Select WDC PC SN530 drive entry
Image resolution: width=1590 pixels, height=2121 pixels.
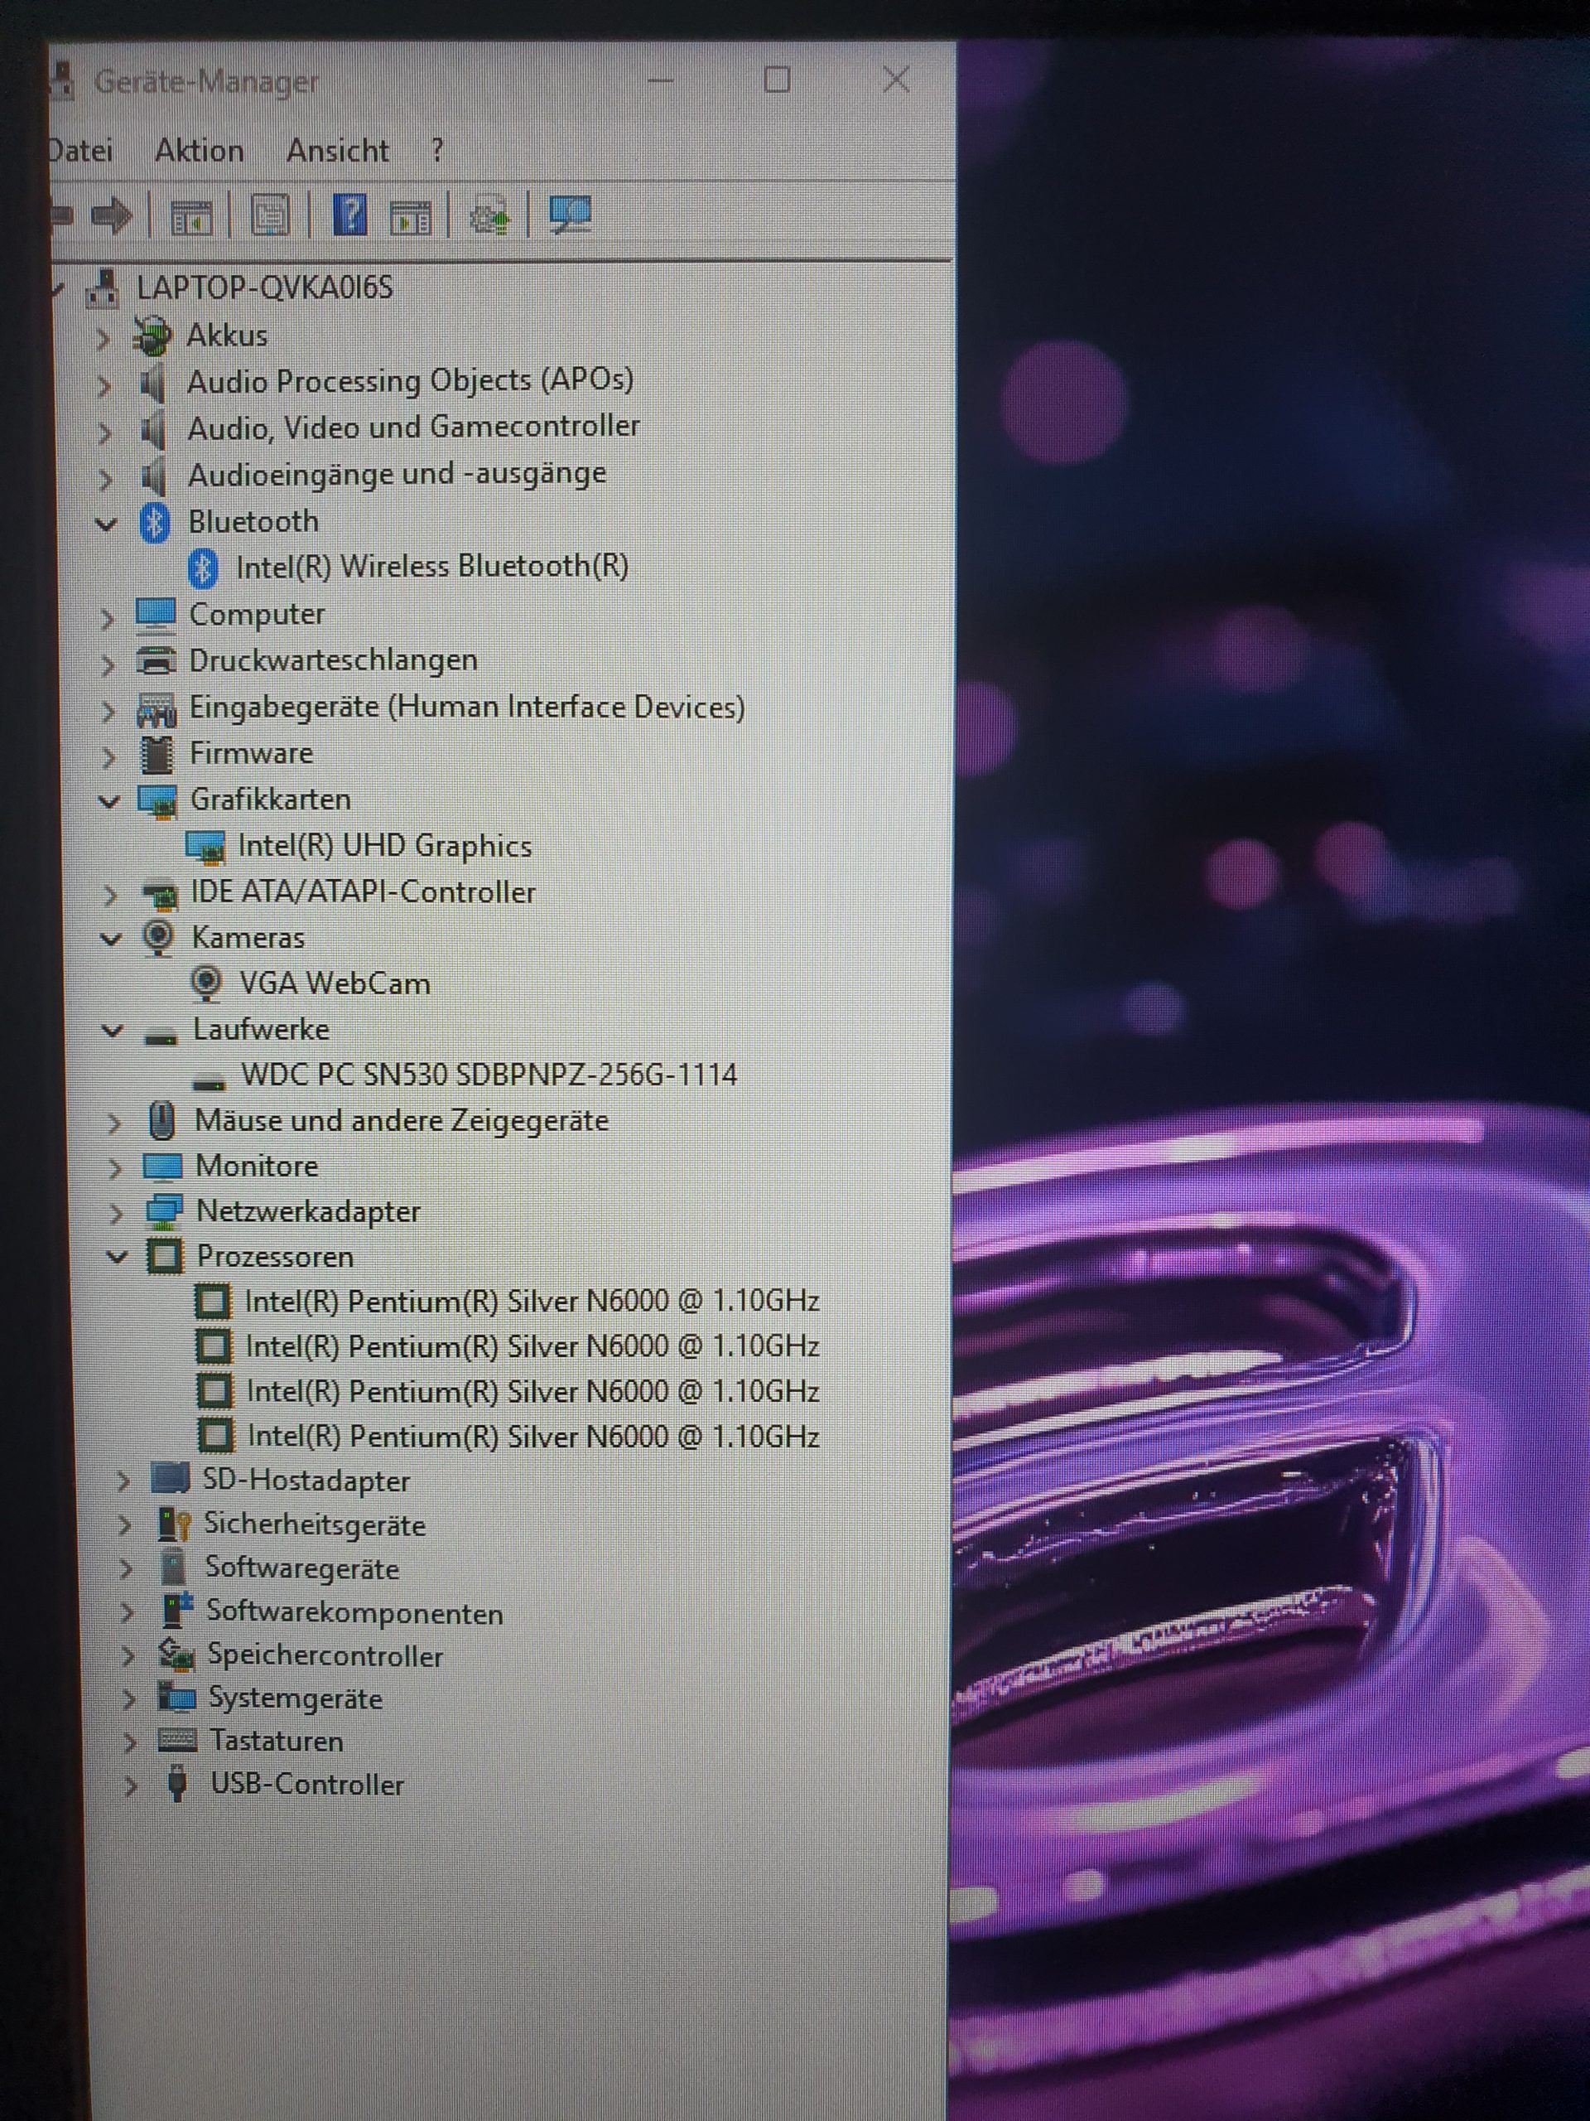tap(489, 1075)
